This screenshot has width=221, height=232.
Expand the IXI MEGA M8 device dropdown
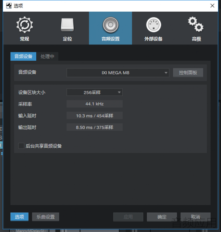coord(118,73)
